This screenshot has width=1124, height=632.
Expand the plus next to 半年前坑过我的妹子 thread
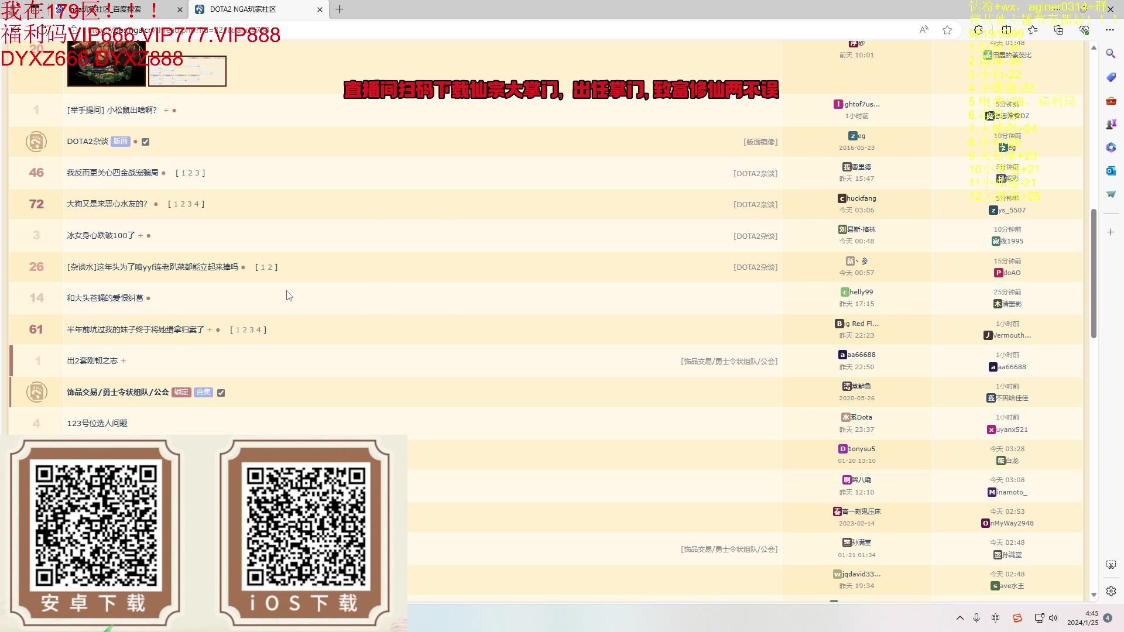[x=210, y=330]
